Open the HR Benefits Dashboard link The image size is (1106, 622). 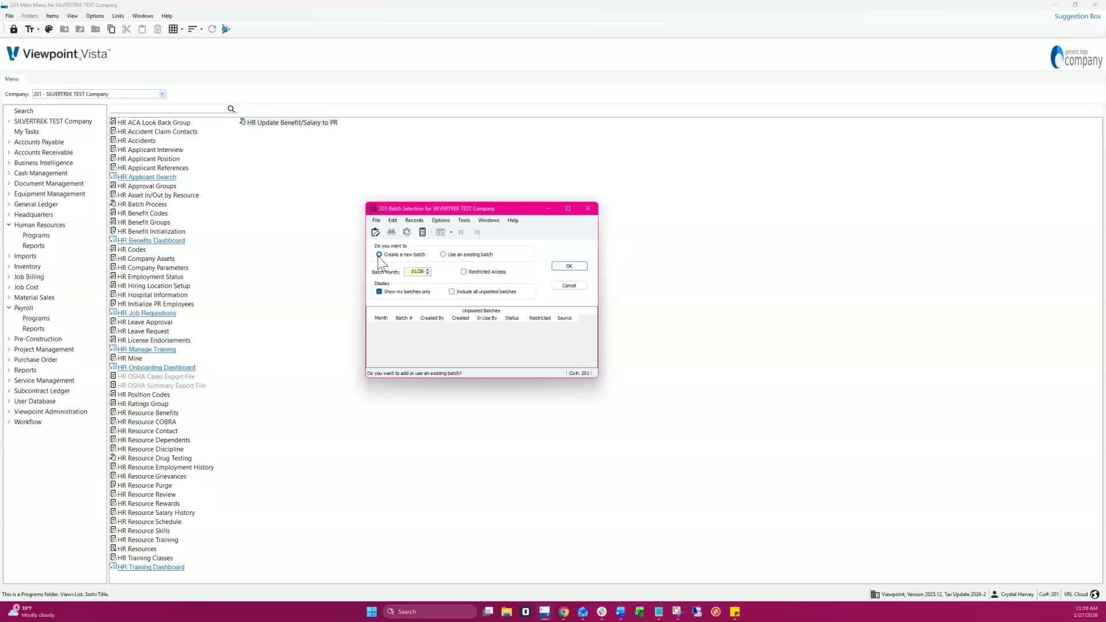click(151, 240)
